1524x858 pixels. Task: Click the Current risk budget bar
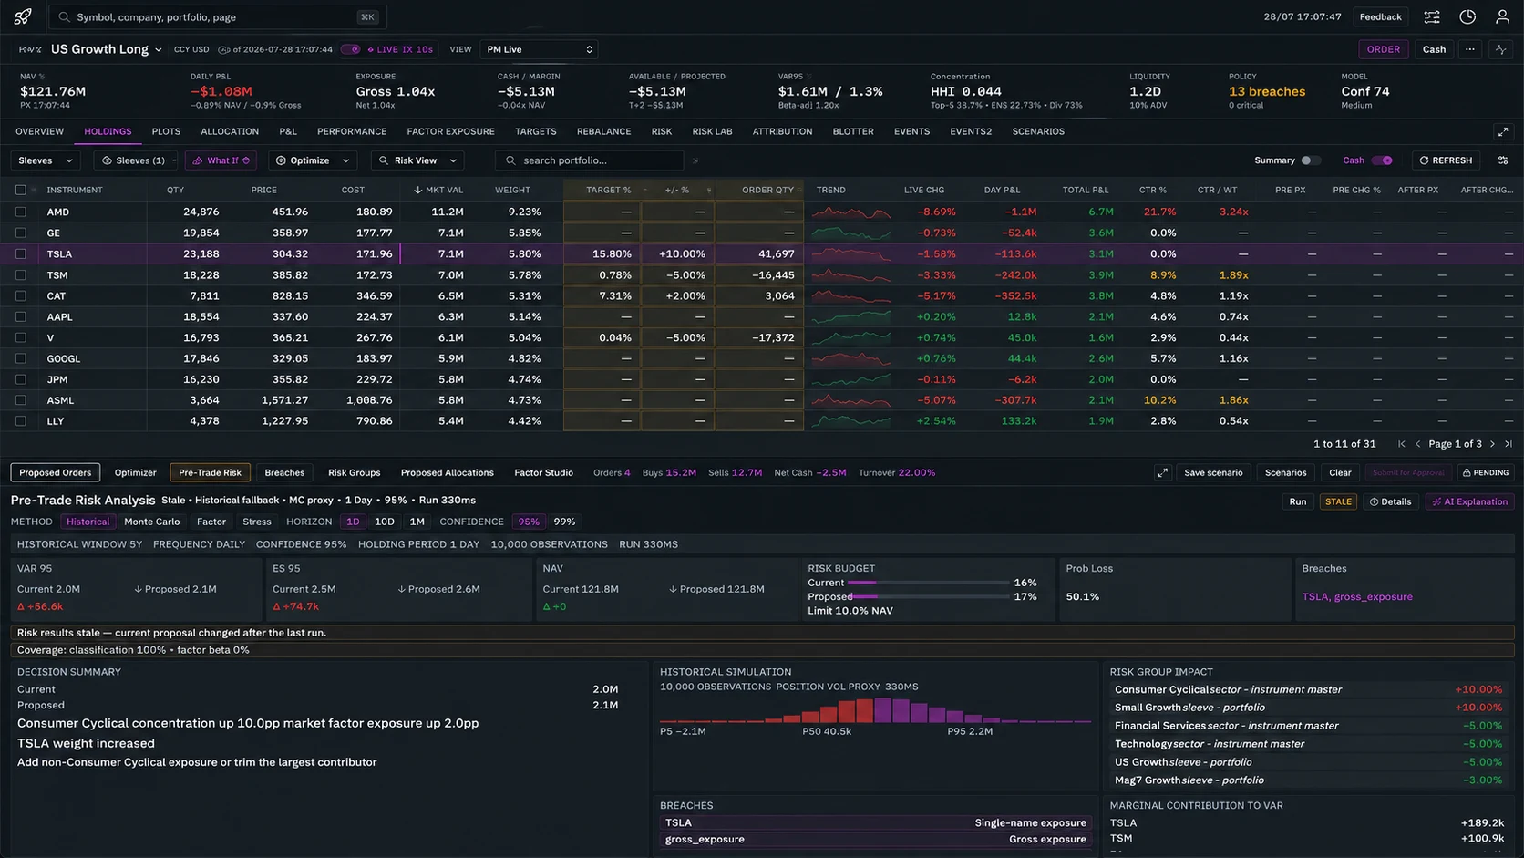(x=928, y=583)
